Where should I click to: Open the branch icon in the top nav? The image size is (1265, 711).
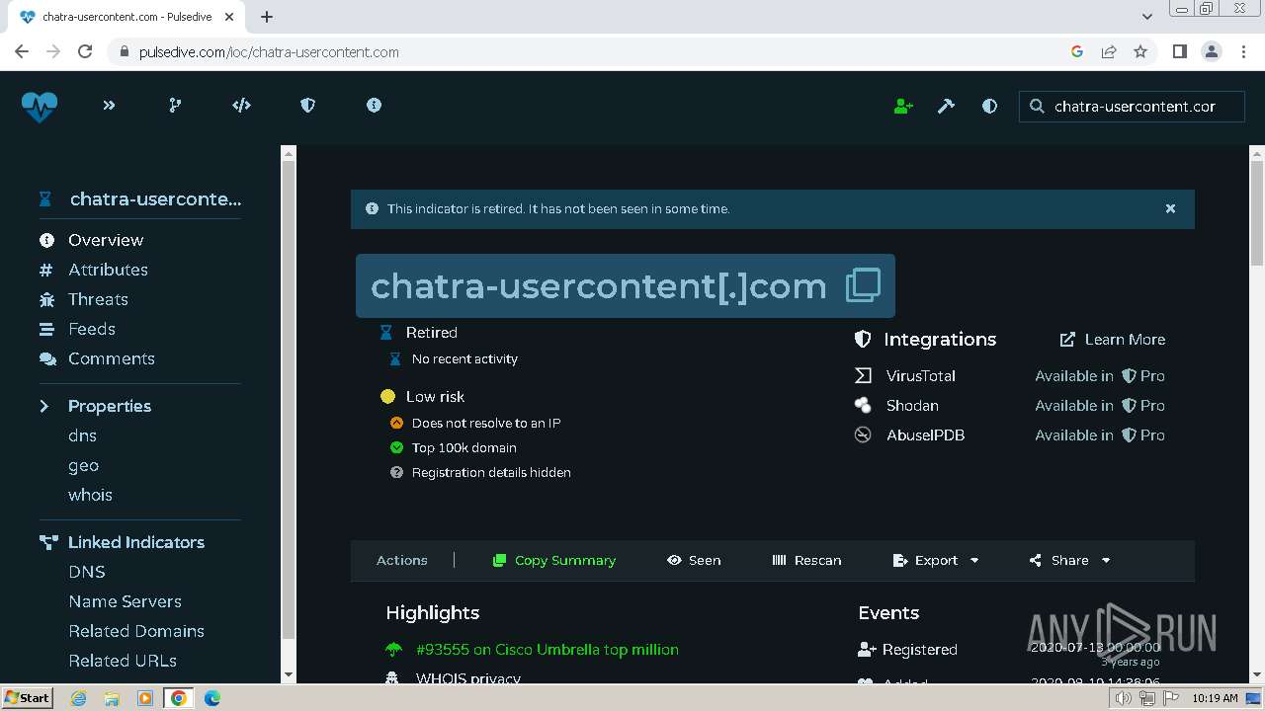[x=175, y=105]
